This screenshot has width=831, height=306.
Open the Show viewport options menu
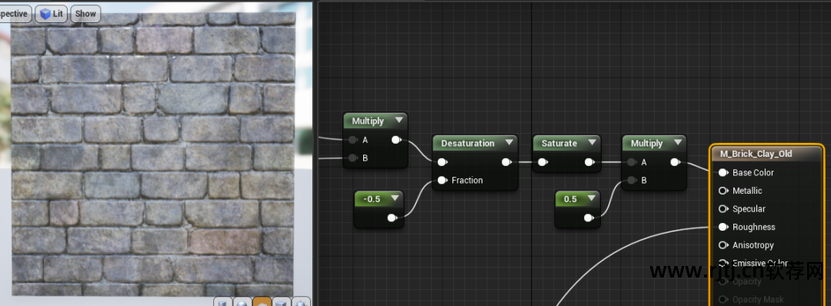pyautogui.click(x=85, y=14)
